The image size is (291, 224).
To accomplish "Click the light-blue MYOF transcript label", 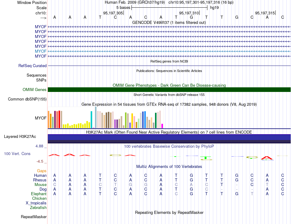I will tap(41, 51).
